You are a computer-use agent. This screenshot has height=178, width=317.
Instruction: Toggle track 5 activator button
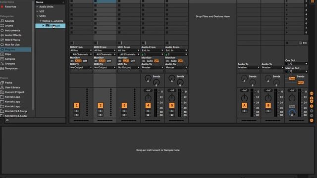[172, 105]
